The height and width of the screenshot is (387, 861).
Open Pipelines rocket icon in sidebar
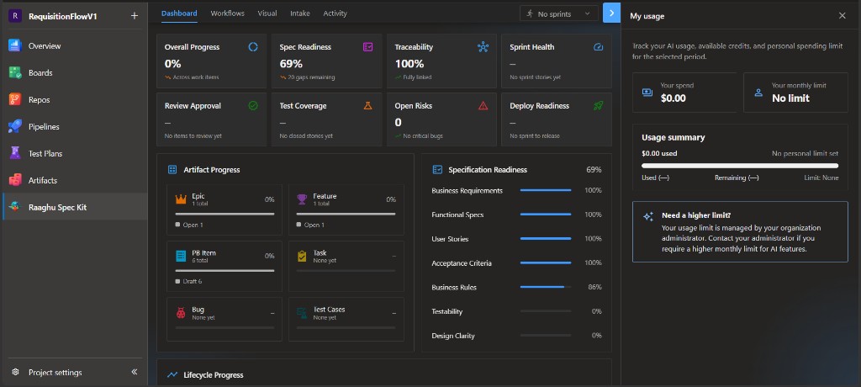click(x=15, y=126)
